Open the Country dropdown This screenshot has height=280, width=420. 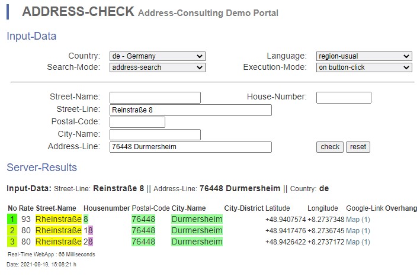(x=157, y=56)
